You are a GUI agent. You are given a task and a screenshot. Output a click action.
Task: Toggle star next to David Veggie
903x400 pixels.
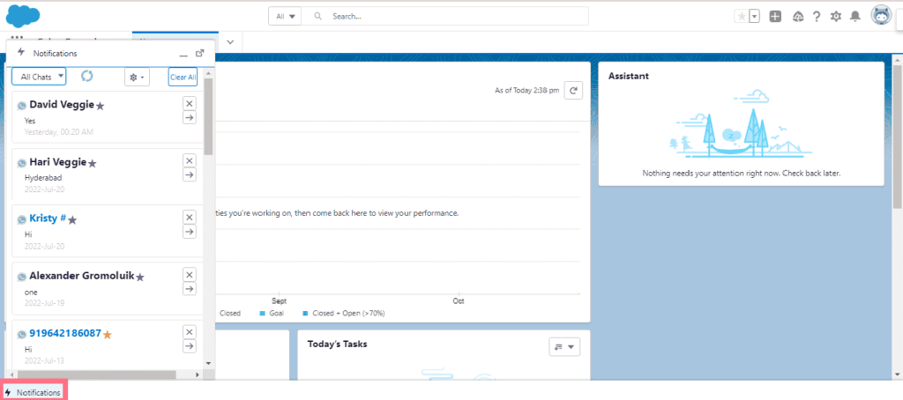tap(101, 106)
